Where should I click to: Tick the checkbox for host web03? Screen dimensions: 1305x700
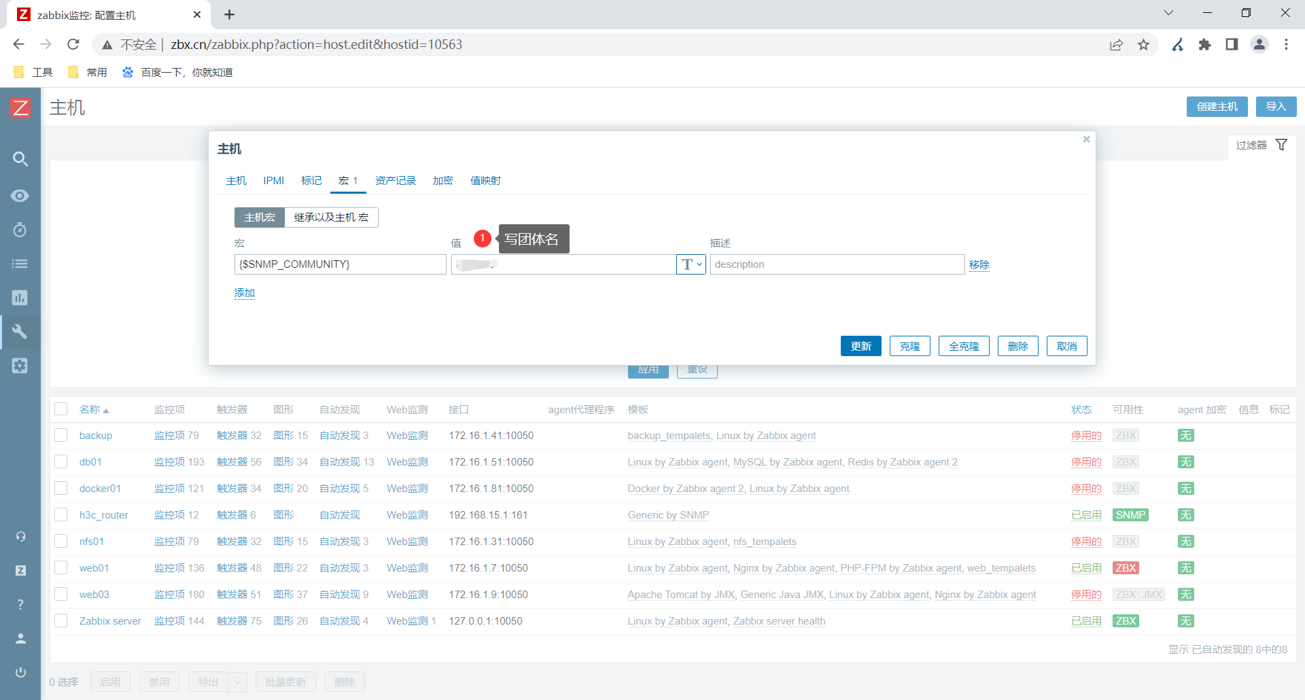pos(61,594)
